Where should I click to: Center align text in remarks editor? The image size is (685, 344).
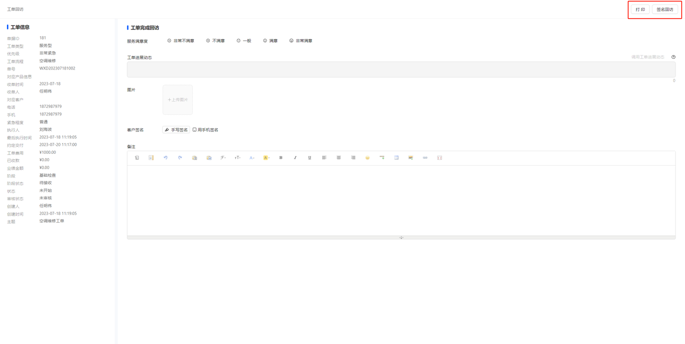click(339, 158)
